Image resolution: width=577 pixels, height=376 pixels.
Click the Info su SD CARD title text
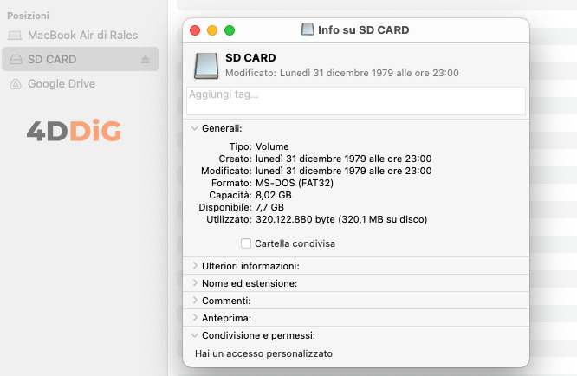363,29
